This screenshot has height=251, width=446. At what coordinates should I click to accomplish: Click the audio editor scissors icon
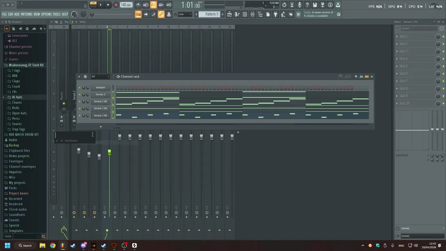coord(292,5)
